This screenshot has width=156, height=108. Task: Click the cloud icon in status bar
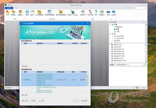click(144, 88)
